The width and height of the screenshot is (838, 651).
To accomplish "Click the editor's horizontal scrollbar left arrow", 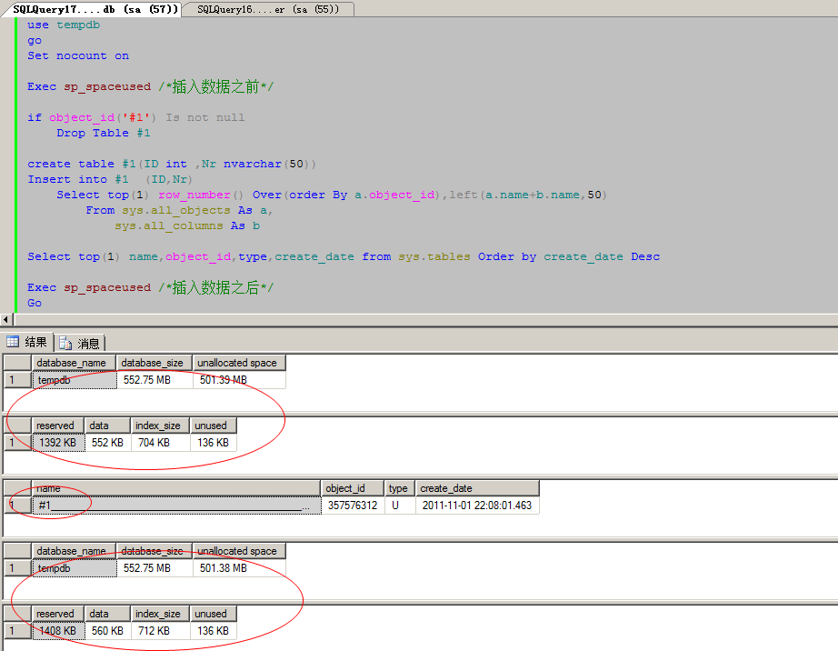I will click(6, 319).
